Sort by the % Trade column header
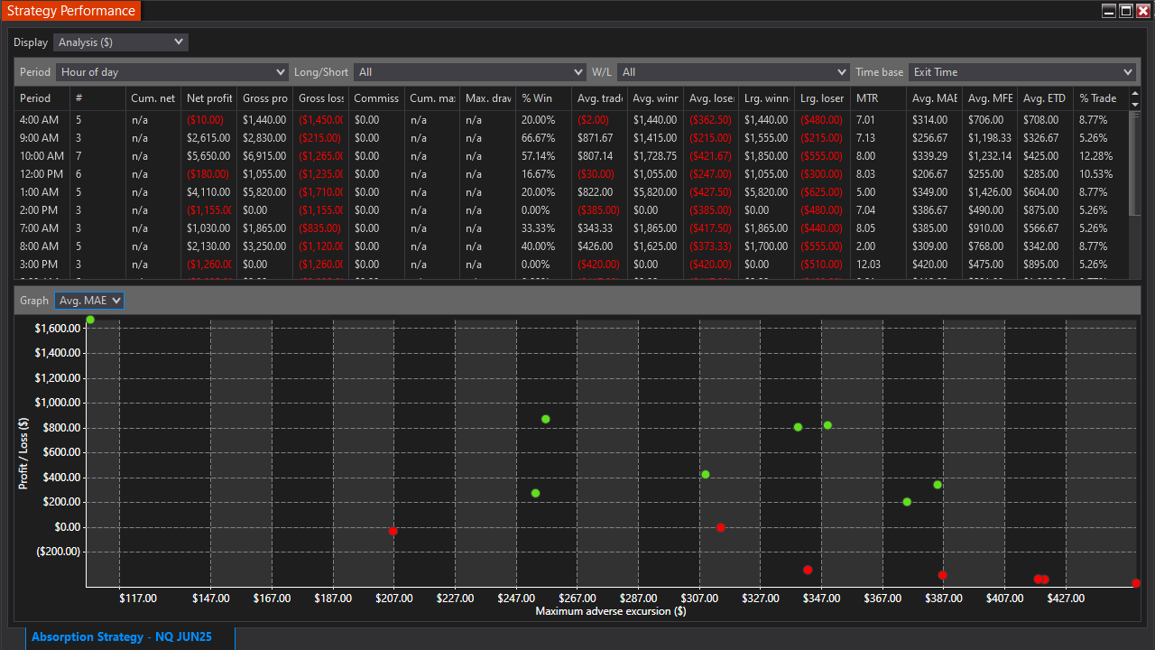 click(x=1099, y=98)
